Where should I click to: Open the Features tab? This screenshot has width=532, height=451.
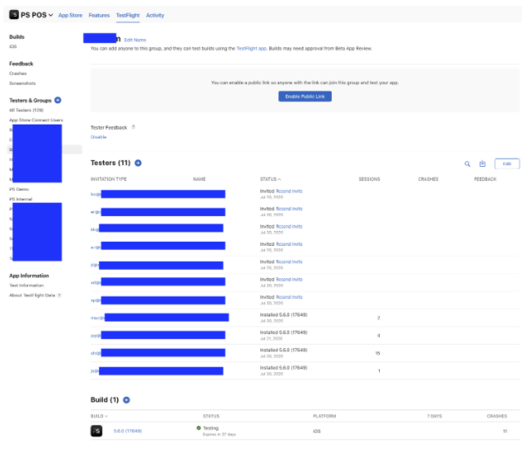[x=99, y=15]
